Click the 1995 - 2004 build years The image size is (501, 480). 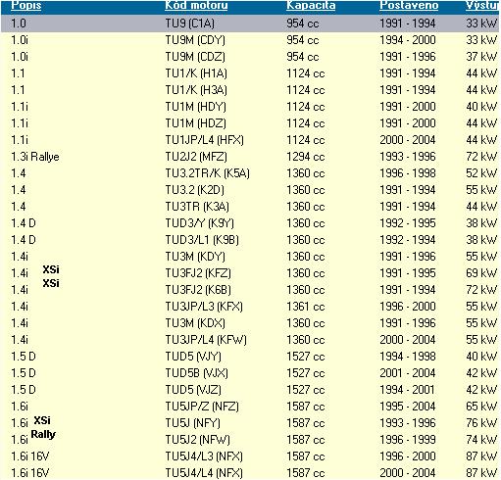(408, 407)
